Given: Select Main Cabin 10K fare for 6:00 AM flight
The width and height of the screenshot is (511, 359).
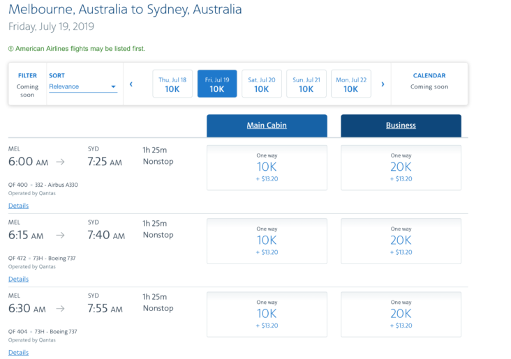Looking at the screenshot, I should [267, 167].
